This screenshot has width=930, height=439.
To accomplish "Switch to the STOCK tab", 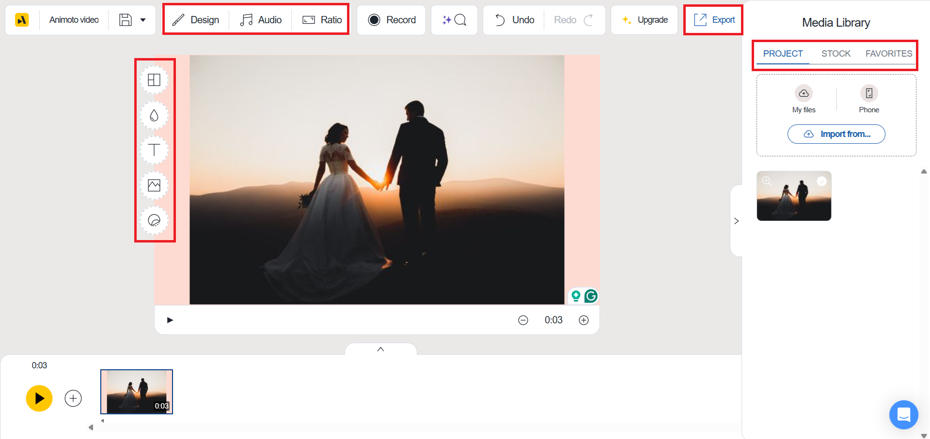I will (835, 54).
